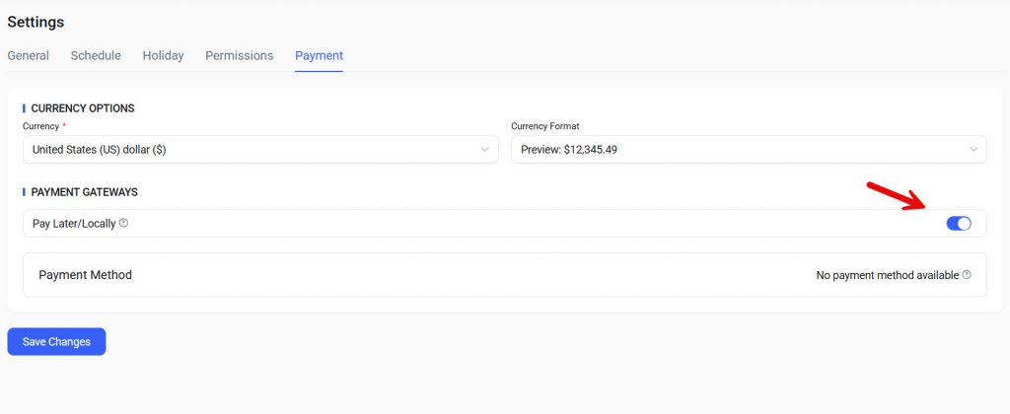This screenshot has width=1010, height=414.
Task: Go to the Holiday tab
Action: [x=163, y=56]
